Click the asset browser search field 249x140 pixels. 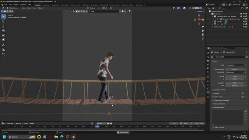[x=103, y=11]
